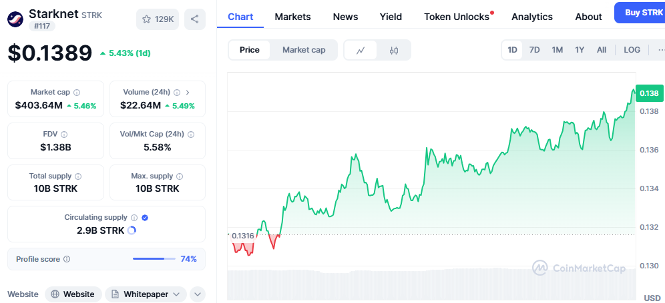Open the Starknet Website link
This screenshot has height=303, width=665.
73,294
